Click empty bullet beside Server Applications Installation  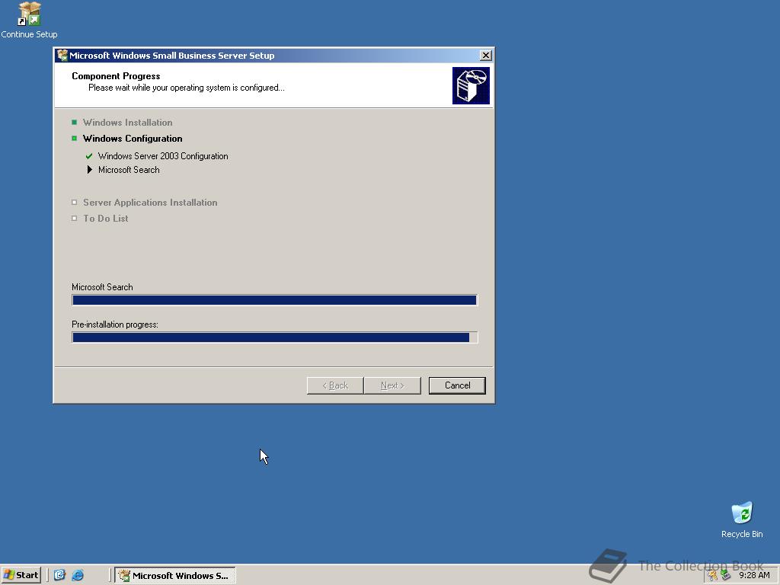74,203
